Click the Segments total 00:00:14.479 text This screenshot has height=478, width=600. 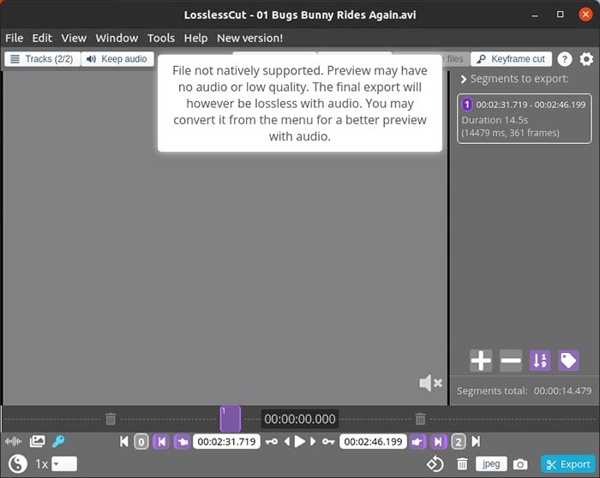coord(525,391)
